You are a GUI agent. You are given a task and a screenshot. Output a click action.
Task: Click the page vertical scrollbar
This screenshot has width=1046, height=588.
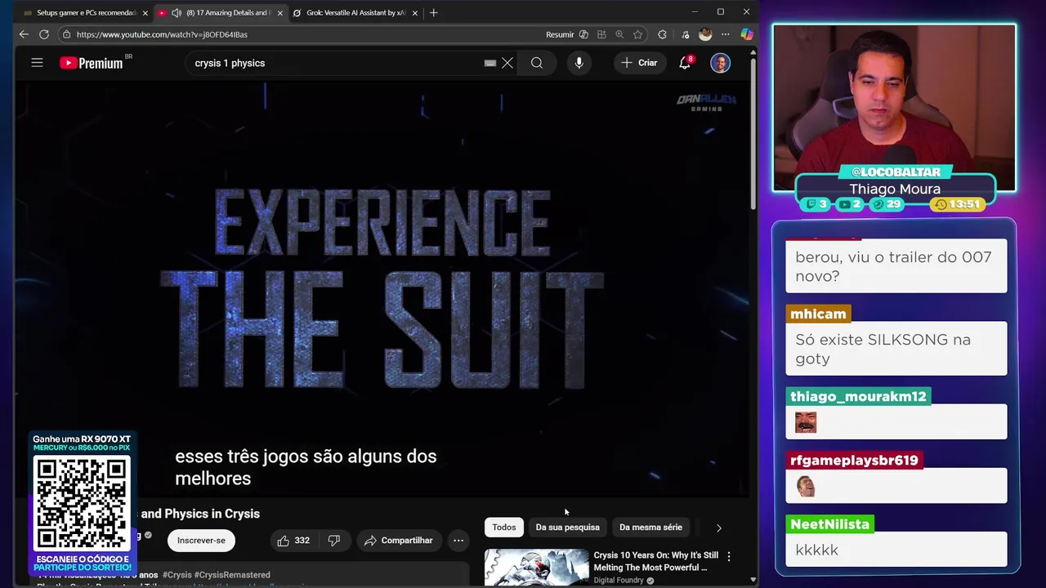click(753, 135)
